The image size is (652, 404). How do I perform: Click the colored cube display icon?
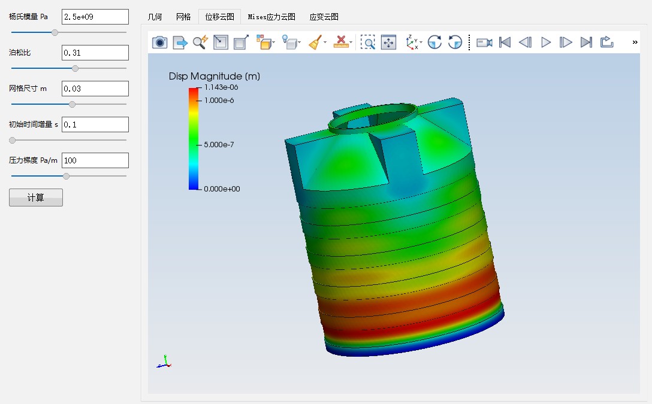click(x=264, y=42)
